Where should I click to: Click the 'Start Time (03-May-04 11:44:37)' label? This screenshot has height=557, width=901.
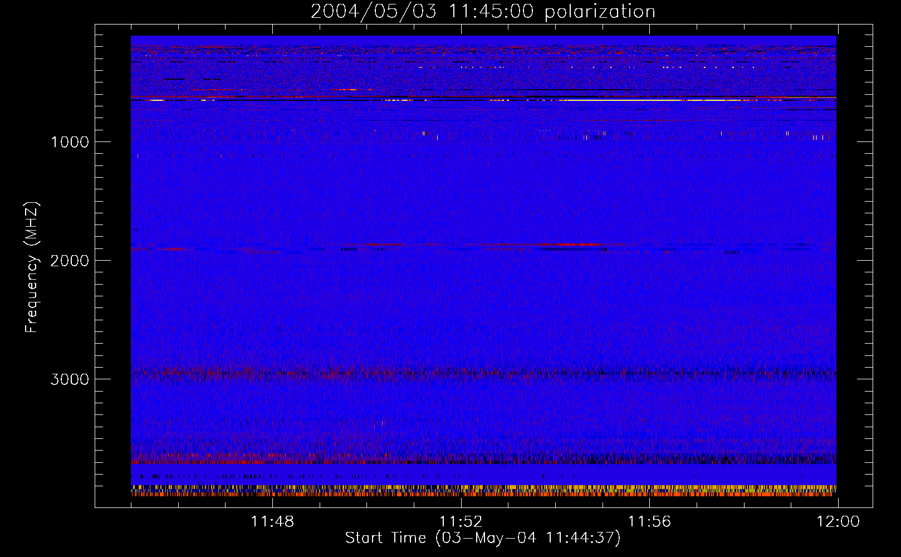(x=483, y=538)
